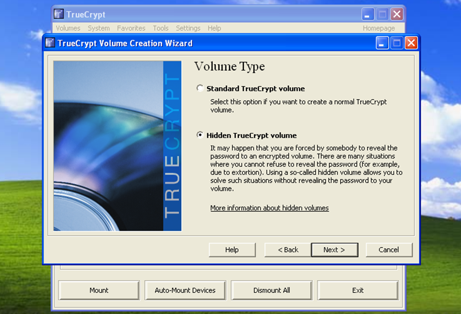The width and height of the screenshot is (461, 314).
Task: Click the Help button in the wizard
Action: (x=232, y=250)
